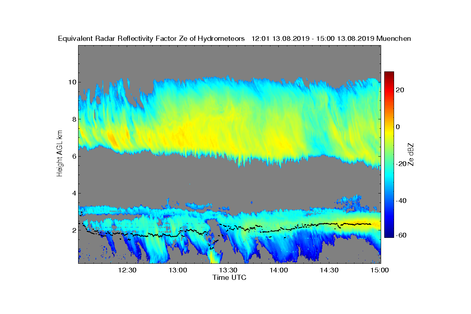Screen dimensions: 471x314
Task: Click the dark red top of the colorbar
Action: 389,74
